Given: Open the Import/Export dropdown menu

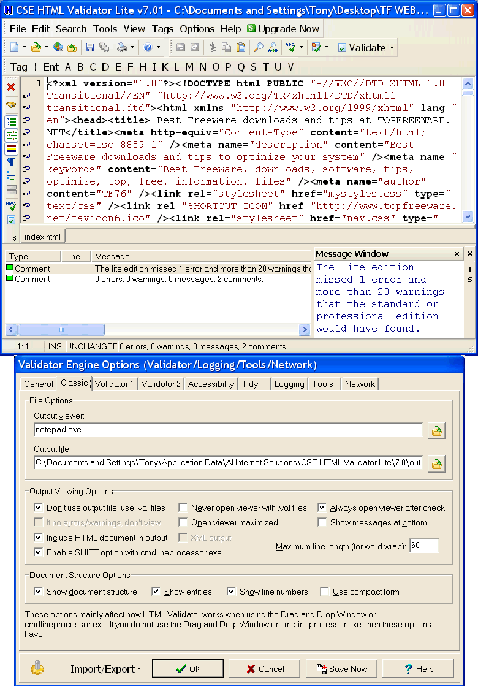Looking at the screenshot, I should pyautogui.click(x=105, y=669).
